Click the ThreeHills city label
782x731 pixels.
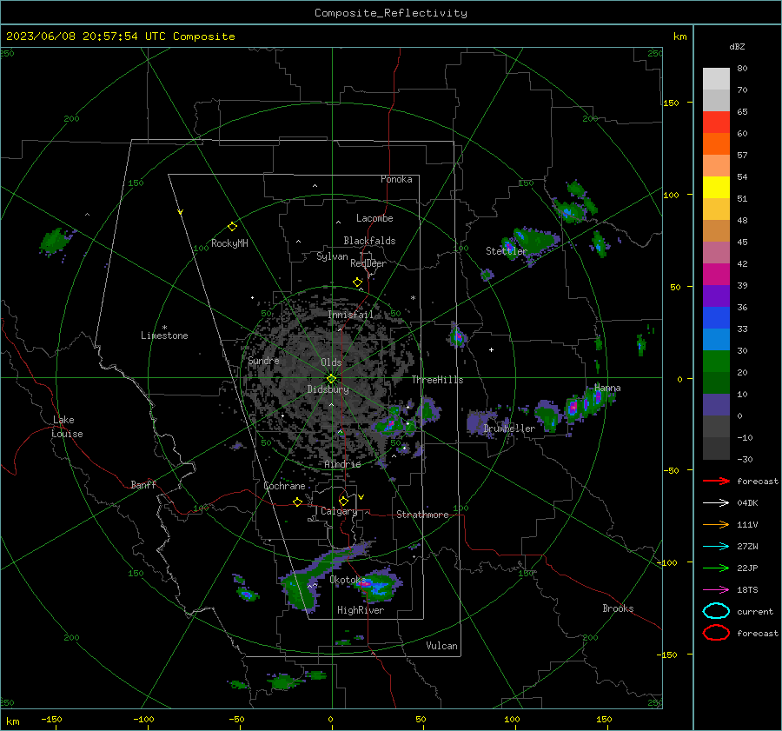coord(437,380)
